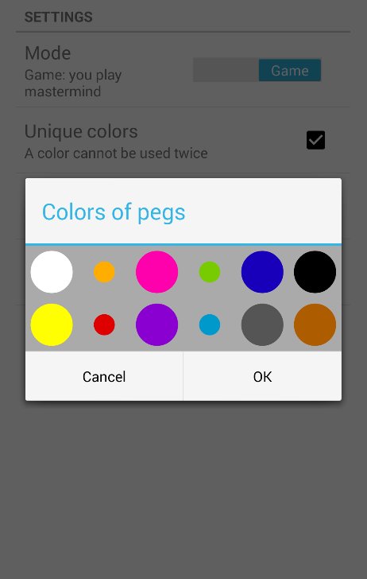The width and height of the screenshot is (367, 579).
Task: Cancel the Colors of pegs dialog
Action: pyautogui.click(x=104, y=376)
